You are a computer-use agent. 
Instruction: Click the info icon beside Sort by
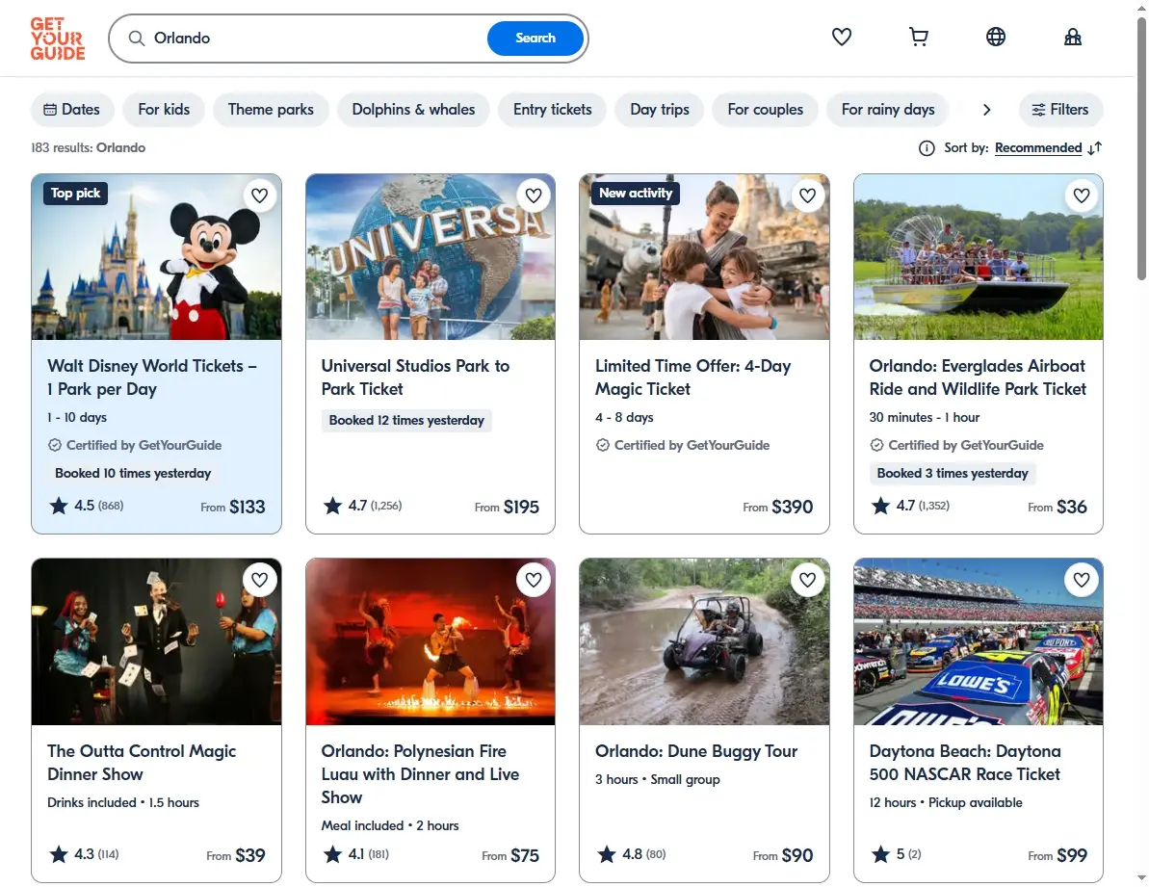click(x=927, y=148)
